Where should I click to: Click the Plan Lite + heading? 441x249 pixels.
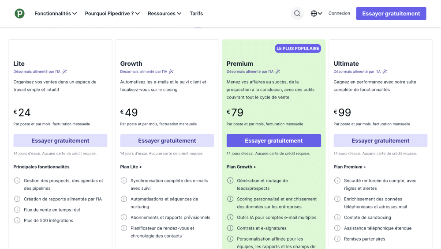[131, 167]
